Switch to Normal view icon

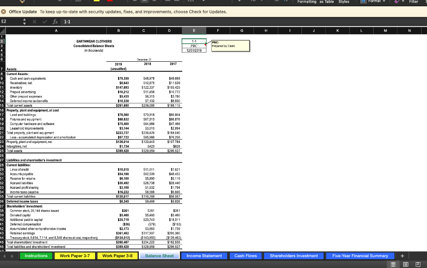pos(393,264)
